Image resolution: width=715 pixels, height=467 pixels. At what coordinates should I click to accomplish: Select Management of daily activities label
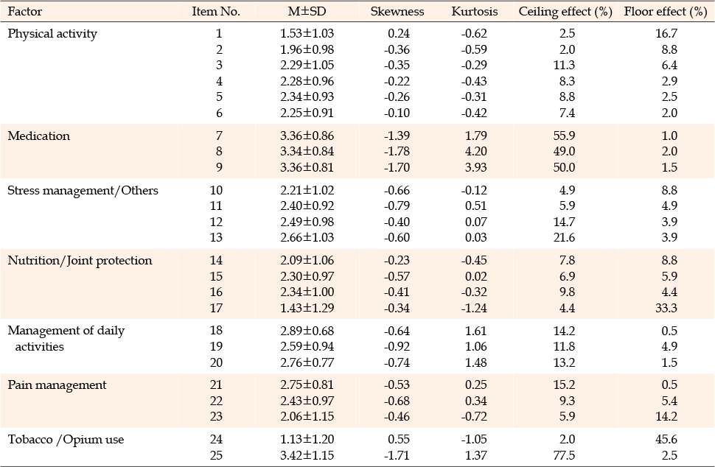coord(66,339)
